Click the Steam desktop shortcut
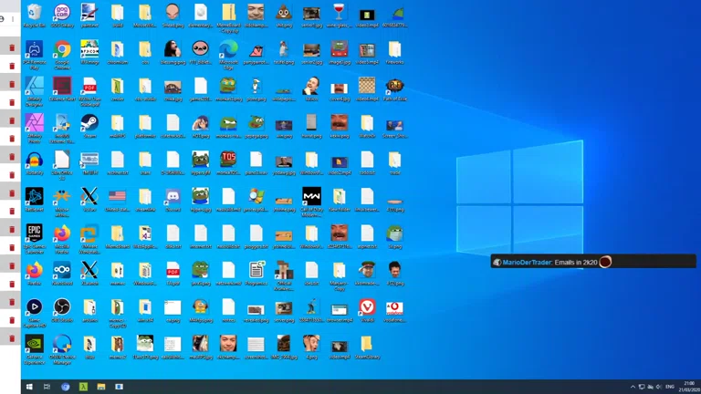 point(89,122)
